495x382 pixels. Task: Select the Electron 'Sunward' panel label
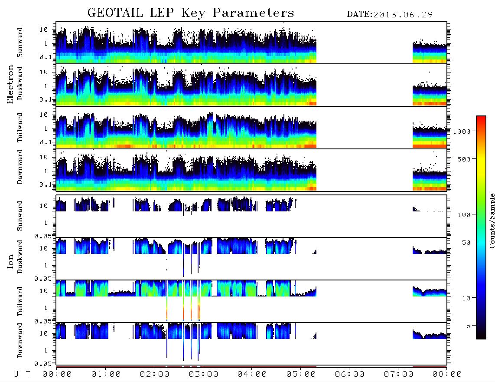click(x=20, y=43)
